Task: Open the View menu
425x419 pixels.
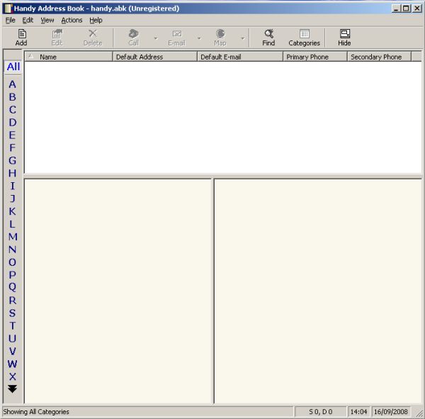Action: (47, 21)
